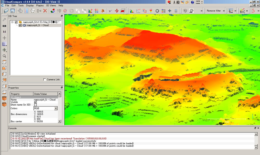
Task: Check Show name (in 3D) box
Action: click(x=35, y=105)
